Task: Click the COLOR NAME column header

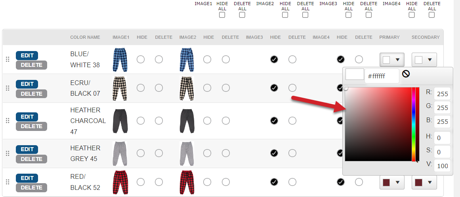Action: [x=85, y=37]
